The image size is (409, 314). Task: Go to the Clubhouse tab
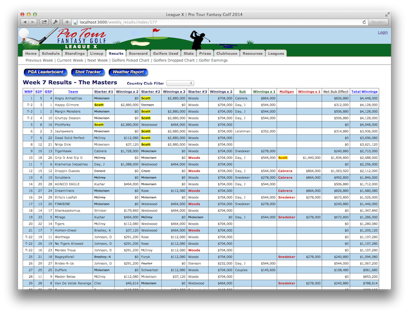point(226,53)
